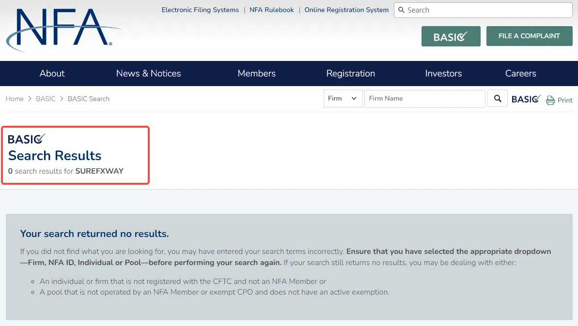The width and height of the screenshot is (578, 326).
Task: Click the bullet about exempt CPO pool
Action: click(x=215, y=292)
